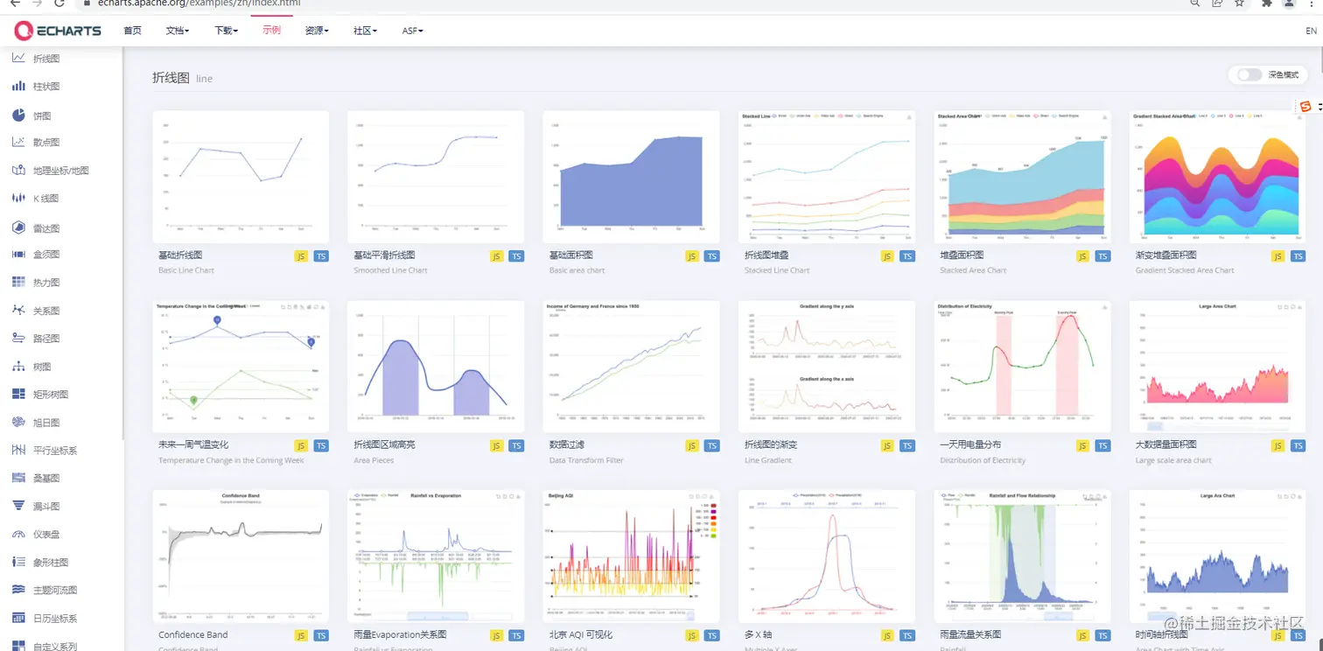Expand the 资源 dropdown menu
Viewport: 1323px width, 651px height.
pos(317,31)
